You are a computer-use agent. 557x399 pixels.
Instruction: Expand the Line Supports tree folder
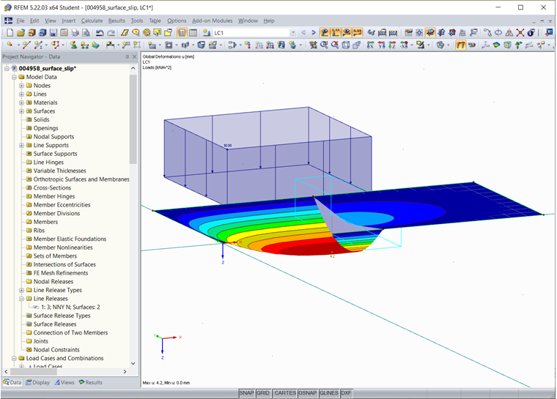click(x=21, y=145)
